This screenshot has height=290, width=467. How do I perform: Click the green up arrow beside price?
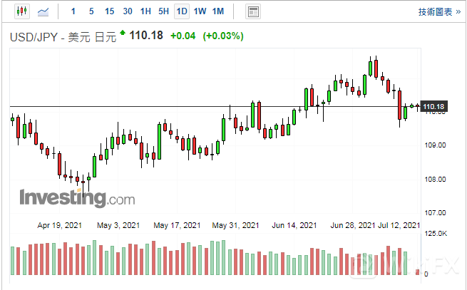[x=123, y=33]
